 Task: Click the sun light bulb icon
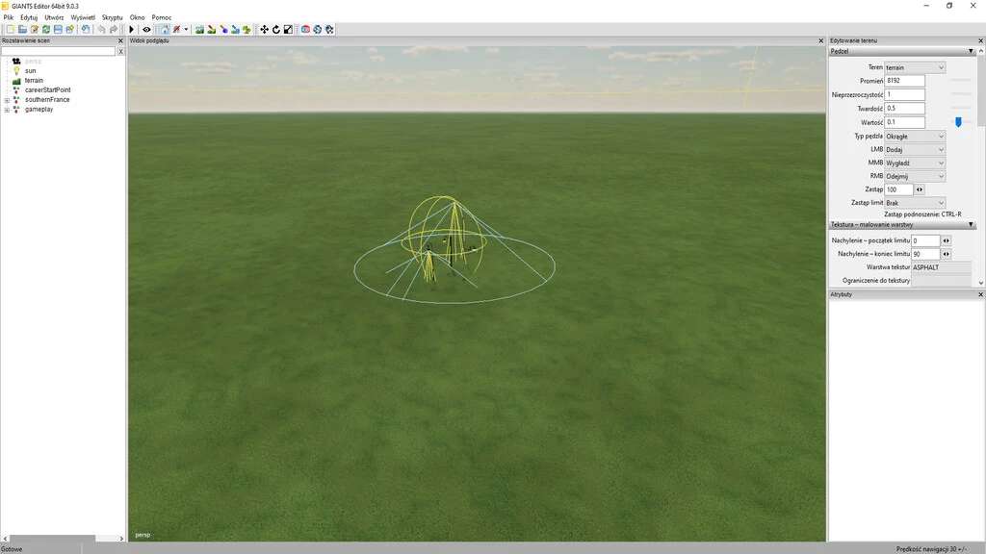[16, 70]
